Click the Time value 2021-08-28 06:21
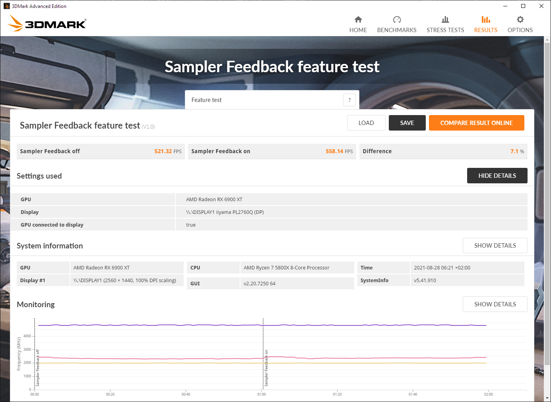The width and height of the screenshot is (551, 402). [442, 268]
